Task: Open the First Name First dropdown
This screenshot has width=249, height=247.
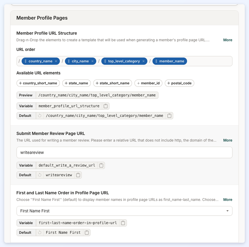Action: (124, 211)
